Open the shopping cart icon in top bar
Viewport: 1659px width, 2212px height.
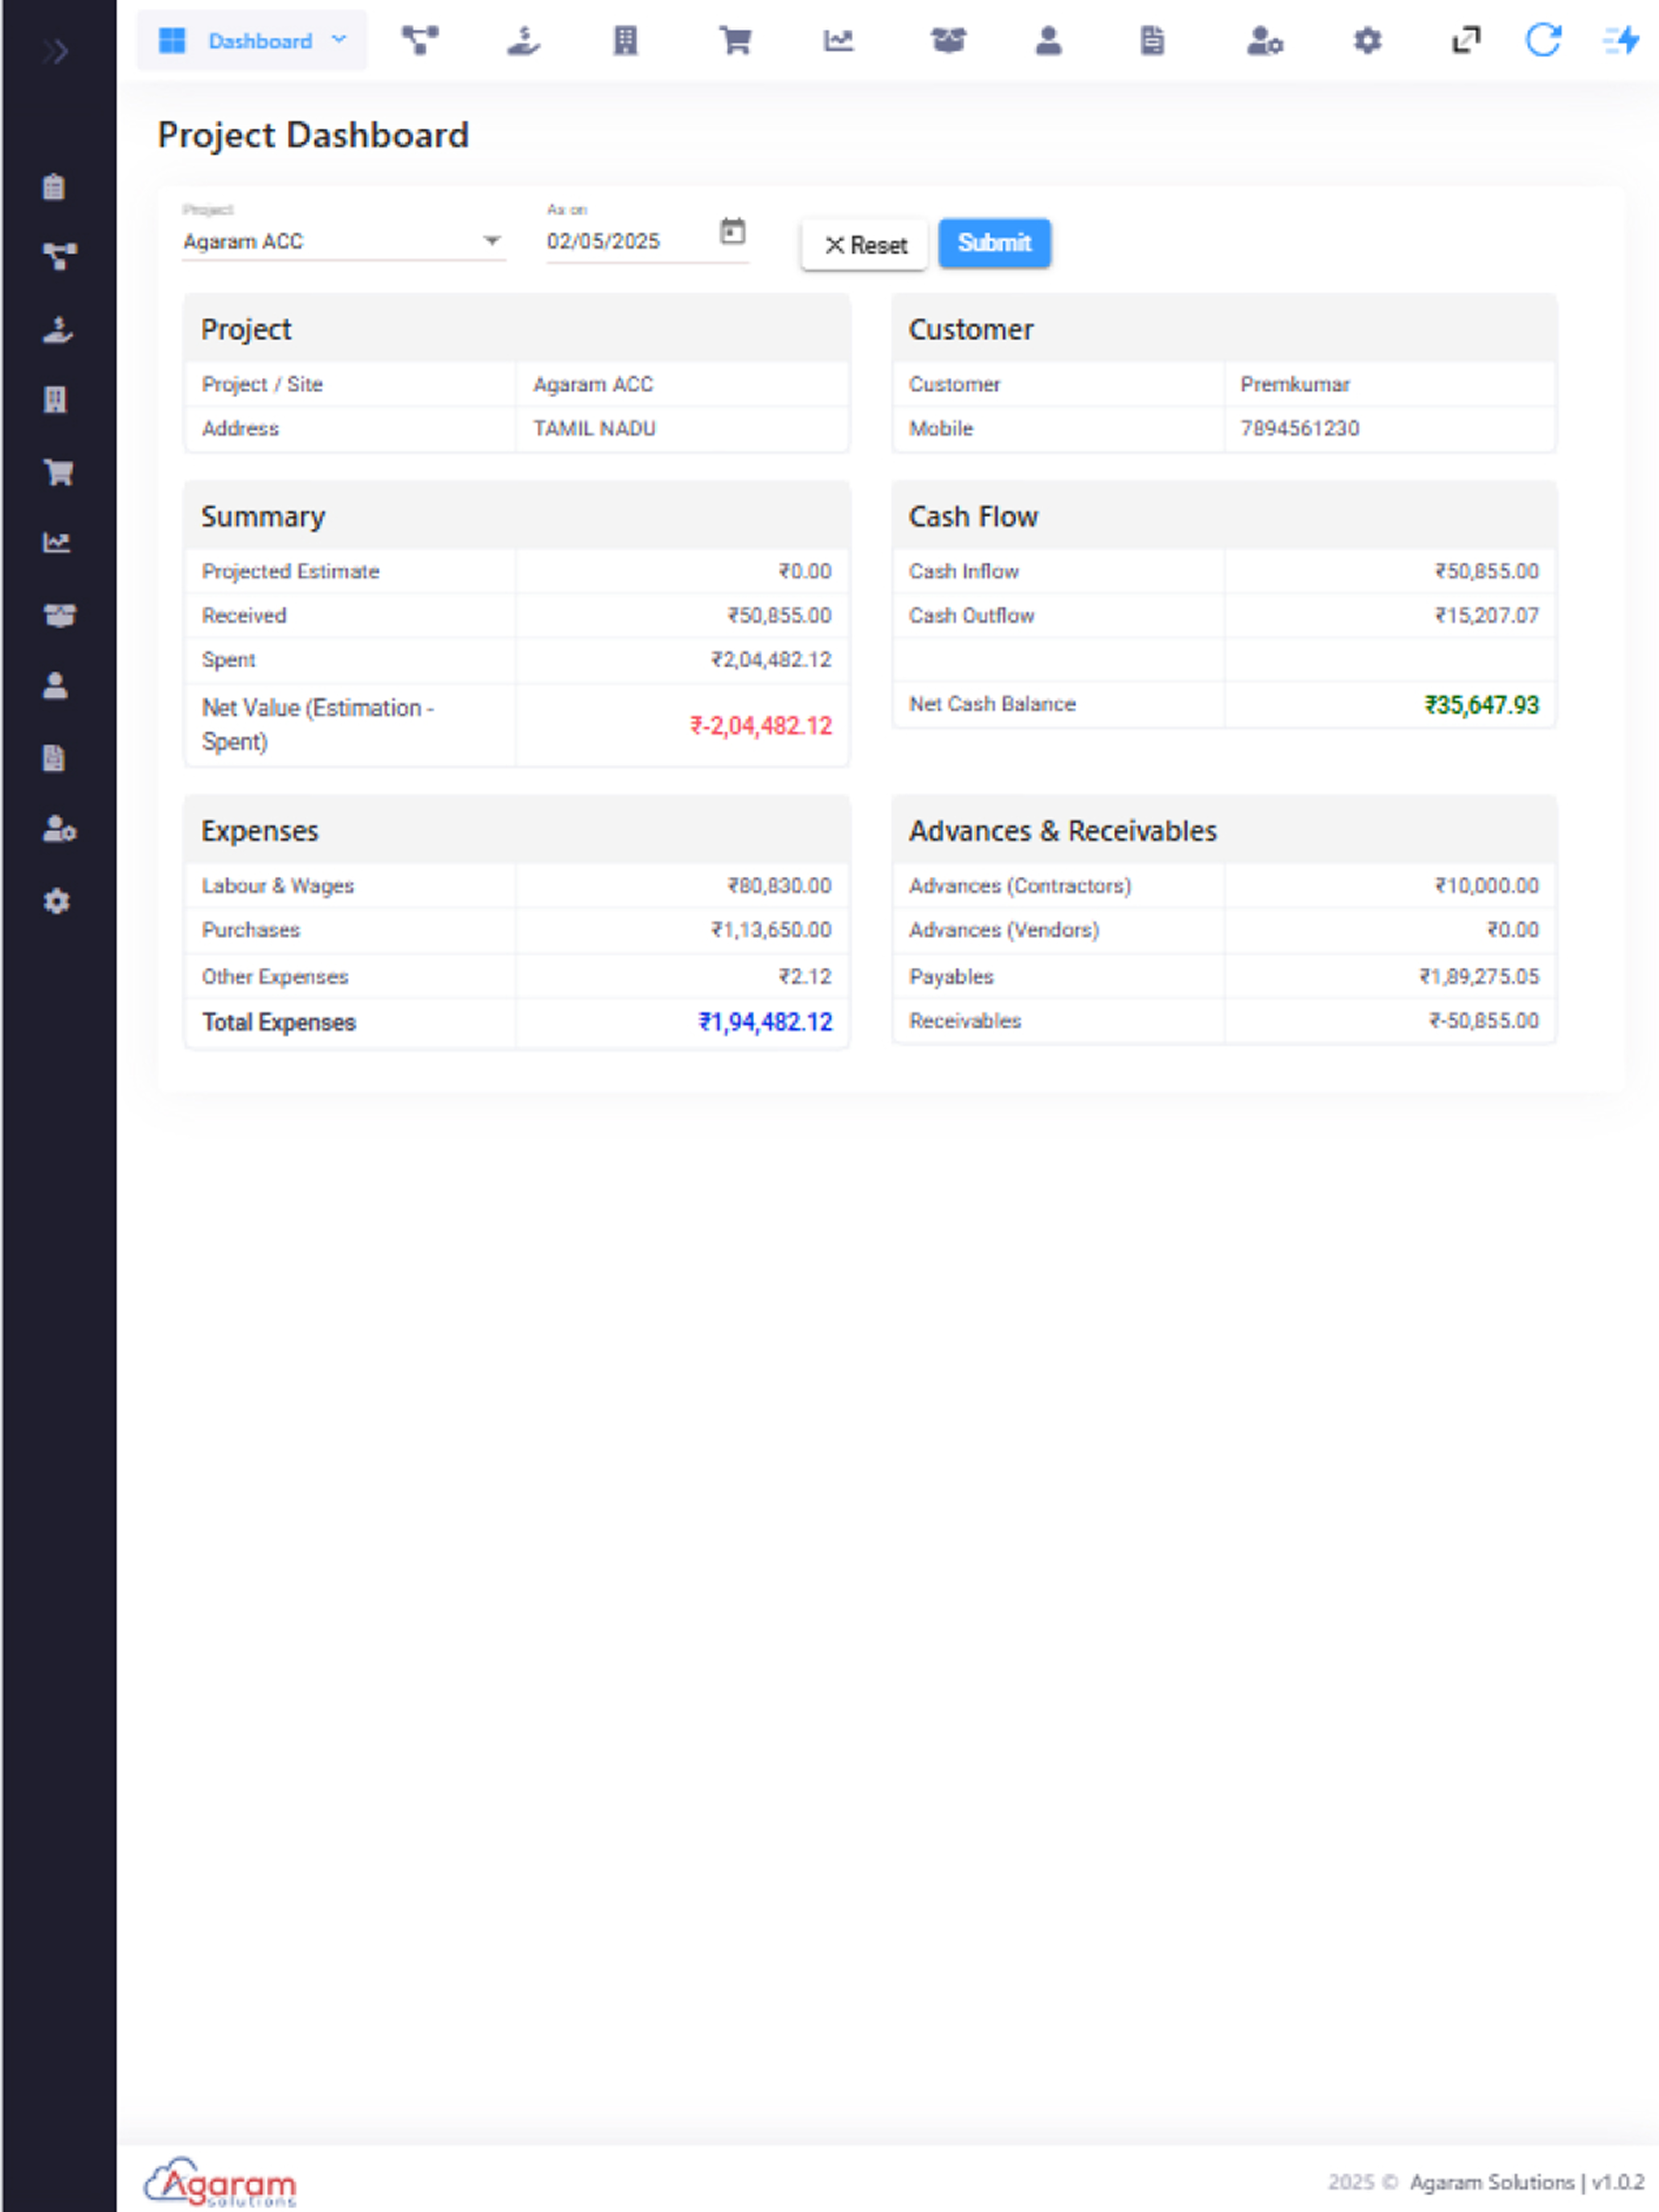pyautogui.click(x=735, y=41)
